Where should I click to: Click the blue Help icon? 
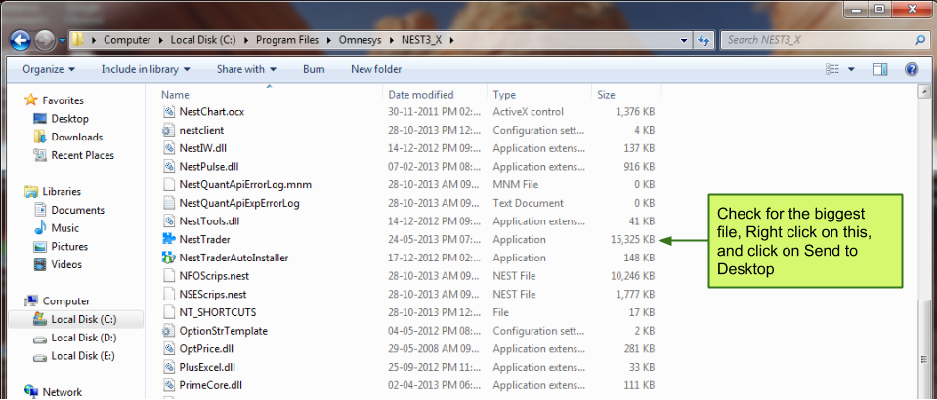912,69
